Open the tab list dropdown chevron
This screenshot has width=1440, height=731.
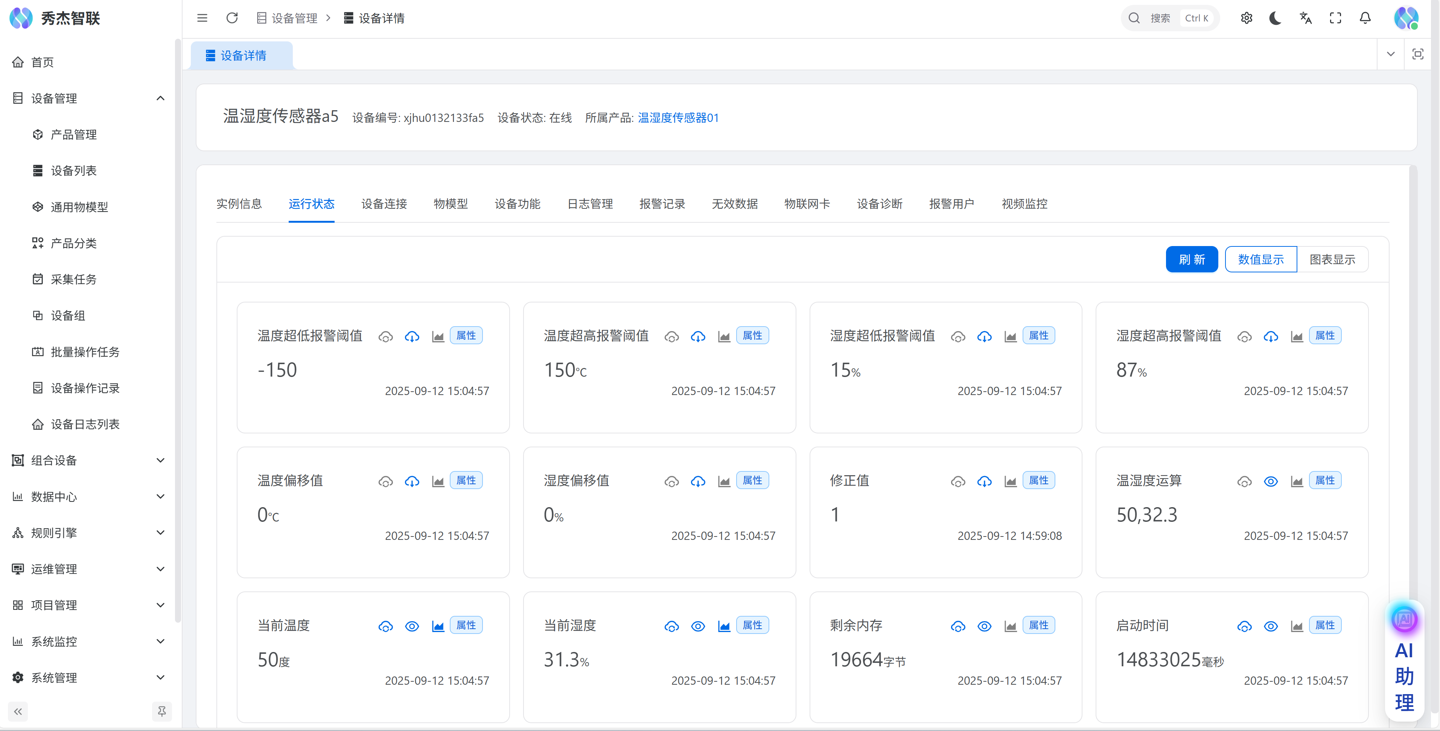tap(1391, 54)
